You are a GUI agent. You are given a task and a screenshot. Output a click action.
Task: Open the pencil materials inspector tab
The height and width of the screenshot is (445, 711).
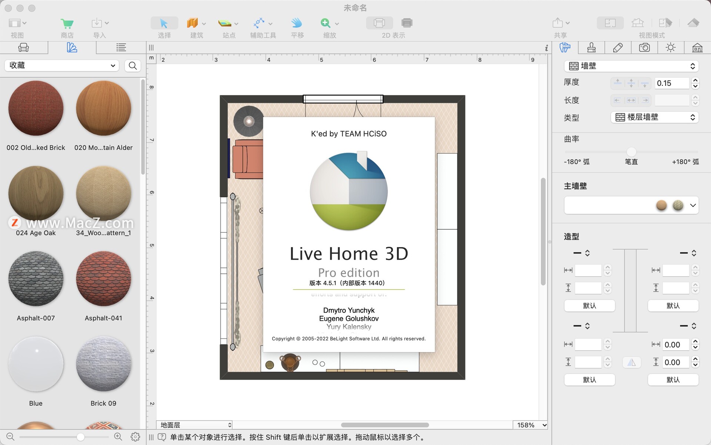click(618, 47)
